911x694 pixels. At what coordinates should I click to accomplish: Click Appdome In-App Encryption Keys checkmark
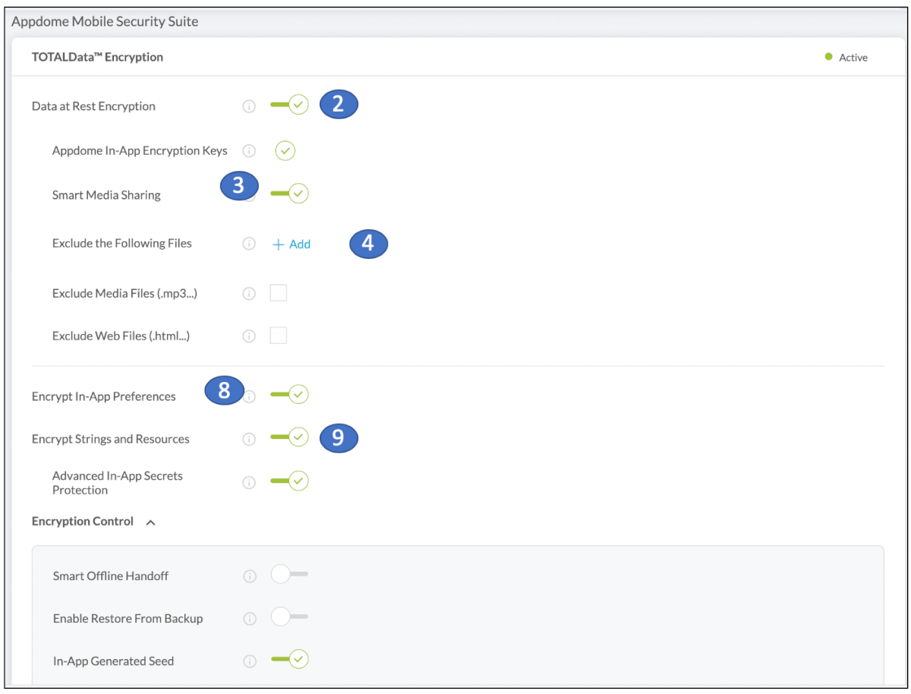pyautogui.click(x=285, y=150)
